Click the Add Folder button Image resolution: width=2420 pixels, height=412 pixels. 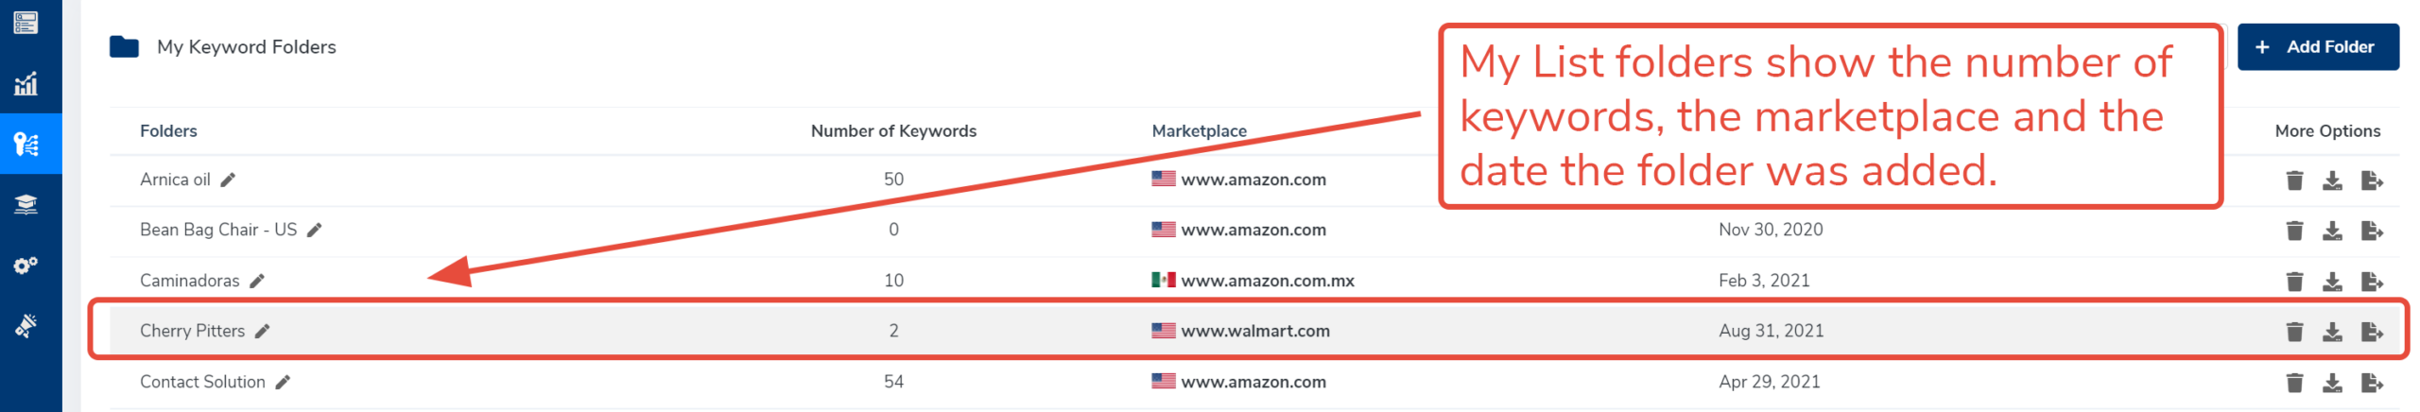click(x=2315, y=47)
